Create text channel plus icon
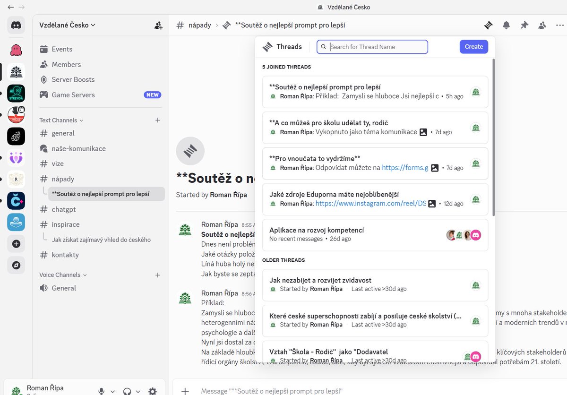Image resolution: width=567 pixels, height=395 pixels. point(158,120)
